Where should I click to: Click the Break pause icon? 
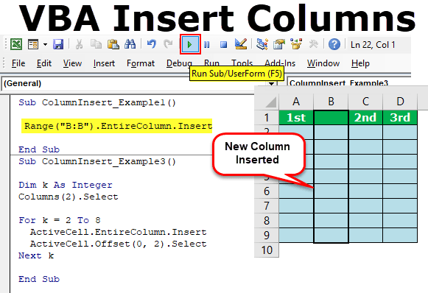pos(207,44)
